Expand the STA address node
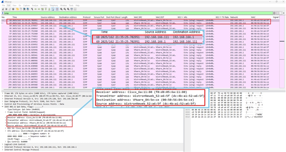286x152 pixels. 5,131
